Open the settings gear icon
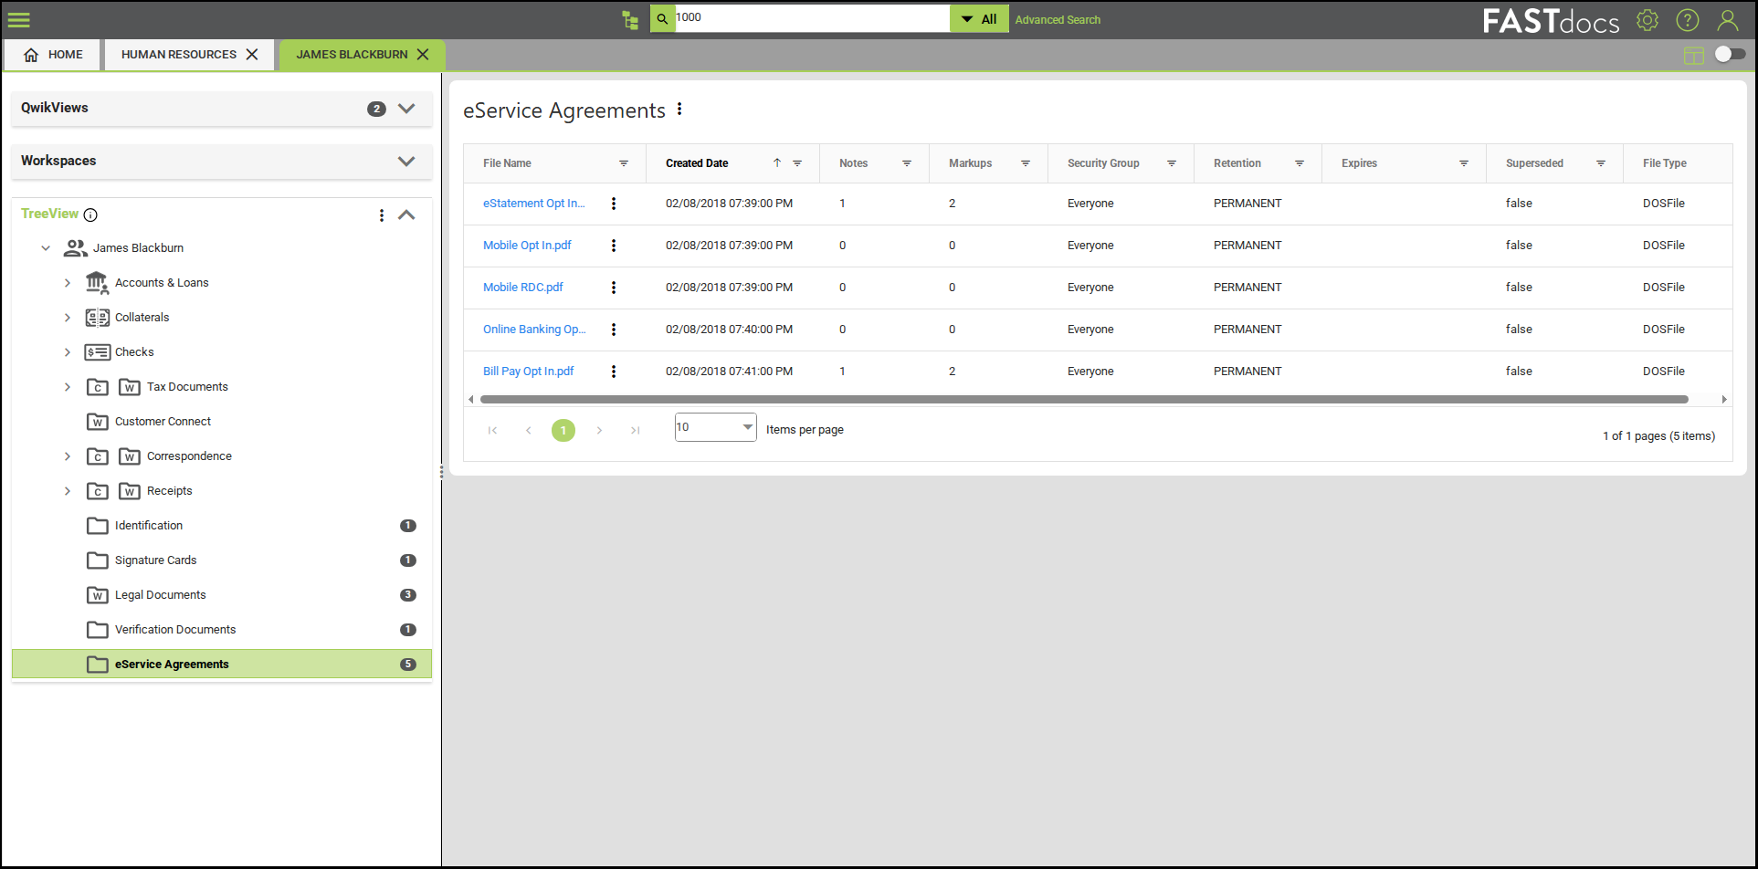This screenshot has width=1758, height=869. click(x=1647, y=19)
